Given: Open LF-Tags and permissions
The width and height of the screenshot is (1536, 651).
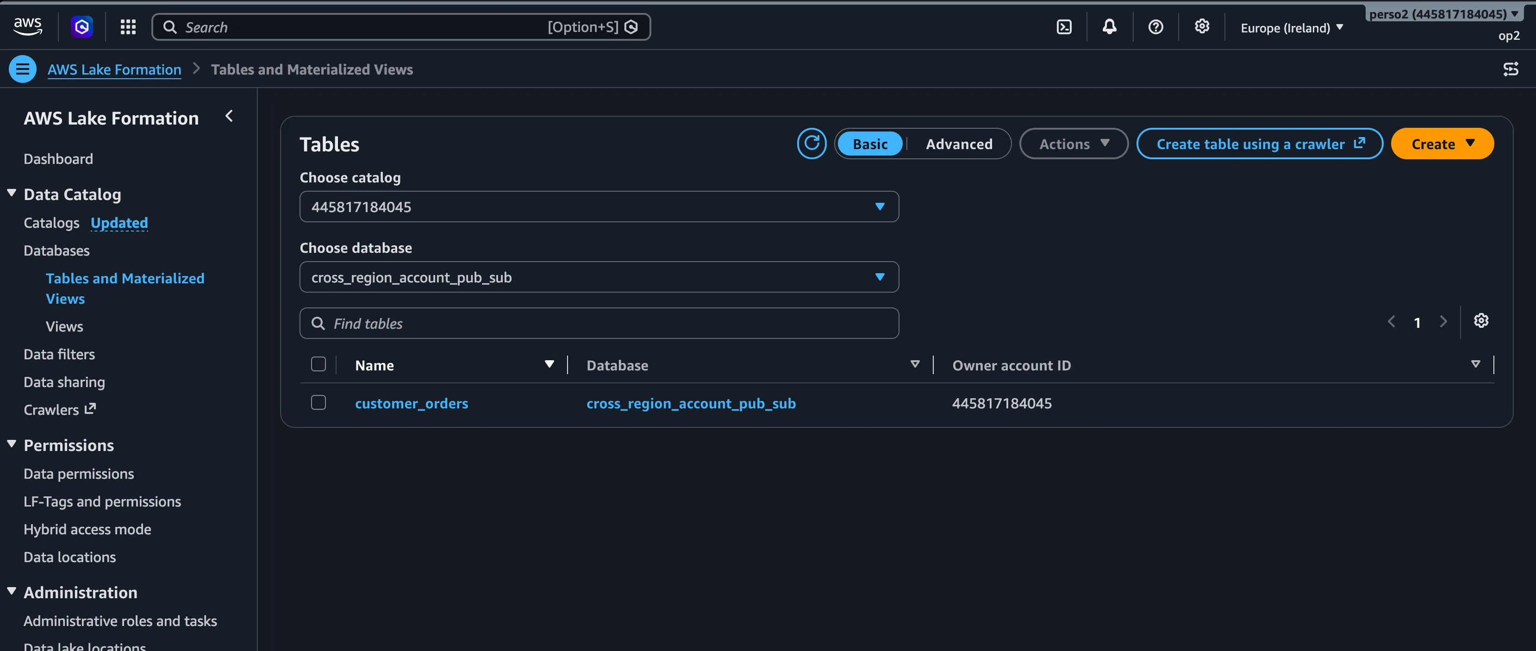Looking at the screenshot, I should [103, 502].
